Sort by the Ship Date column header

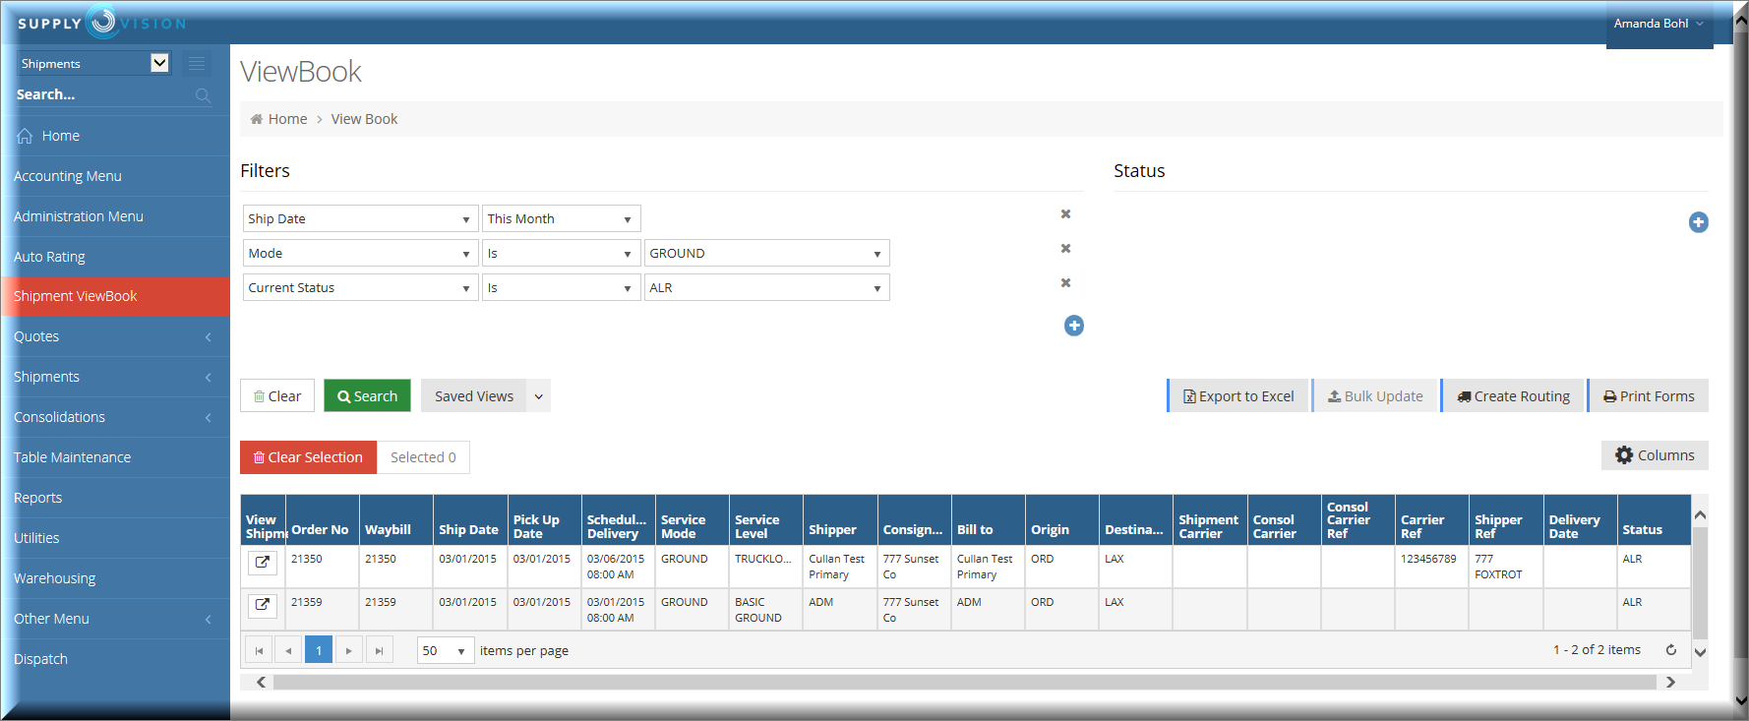pos(470,520)
